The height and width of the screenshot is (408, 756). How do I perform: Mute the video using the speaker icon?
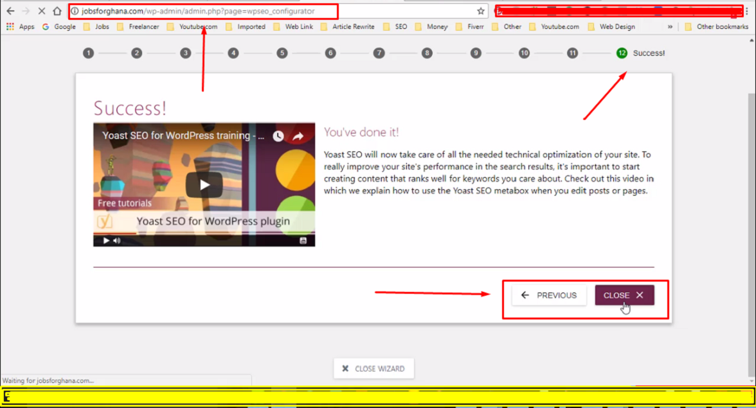tap(117, 241)
